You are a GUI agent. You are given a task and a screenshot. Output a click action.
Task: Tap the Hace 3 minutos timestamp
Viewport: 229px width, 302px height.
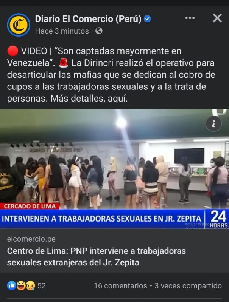click(62, 31)
